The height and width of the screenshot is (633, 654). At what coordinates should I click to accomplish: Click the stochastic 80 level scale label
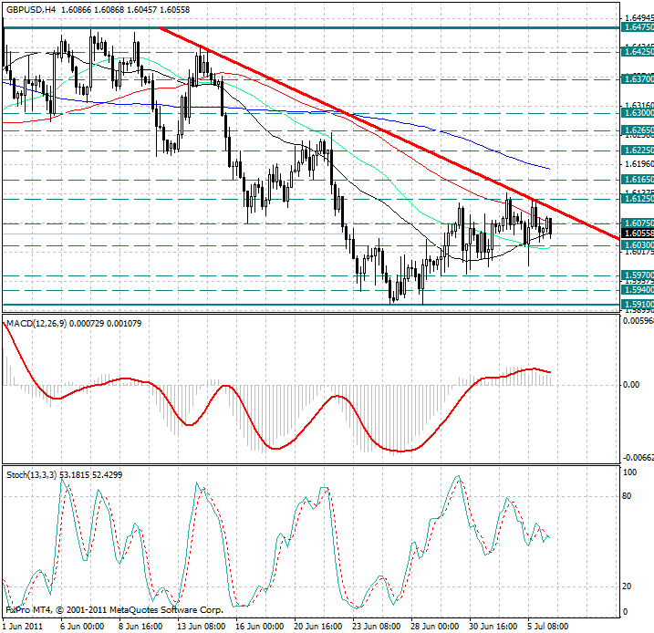pyautogui.click(x=628, y=497)
